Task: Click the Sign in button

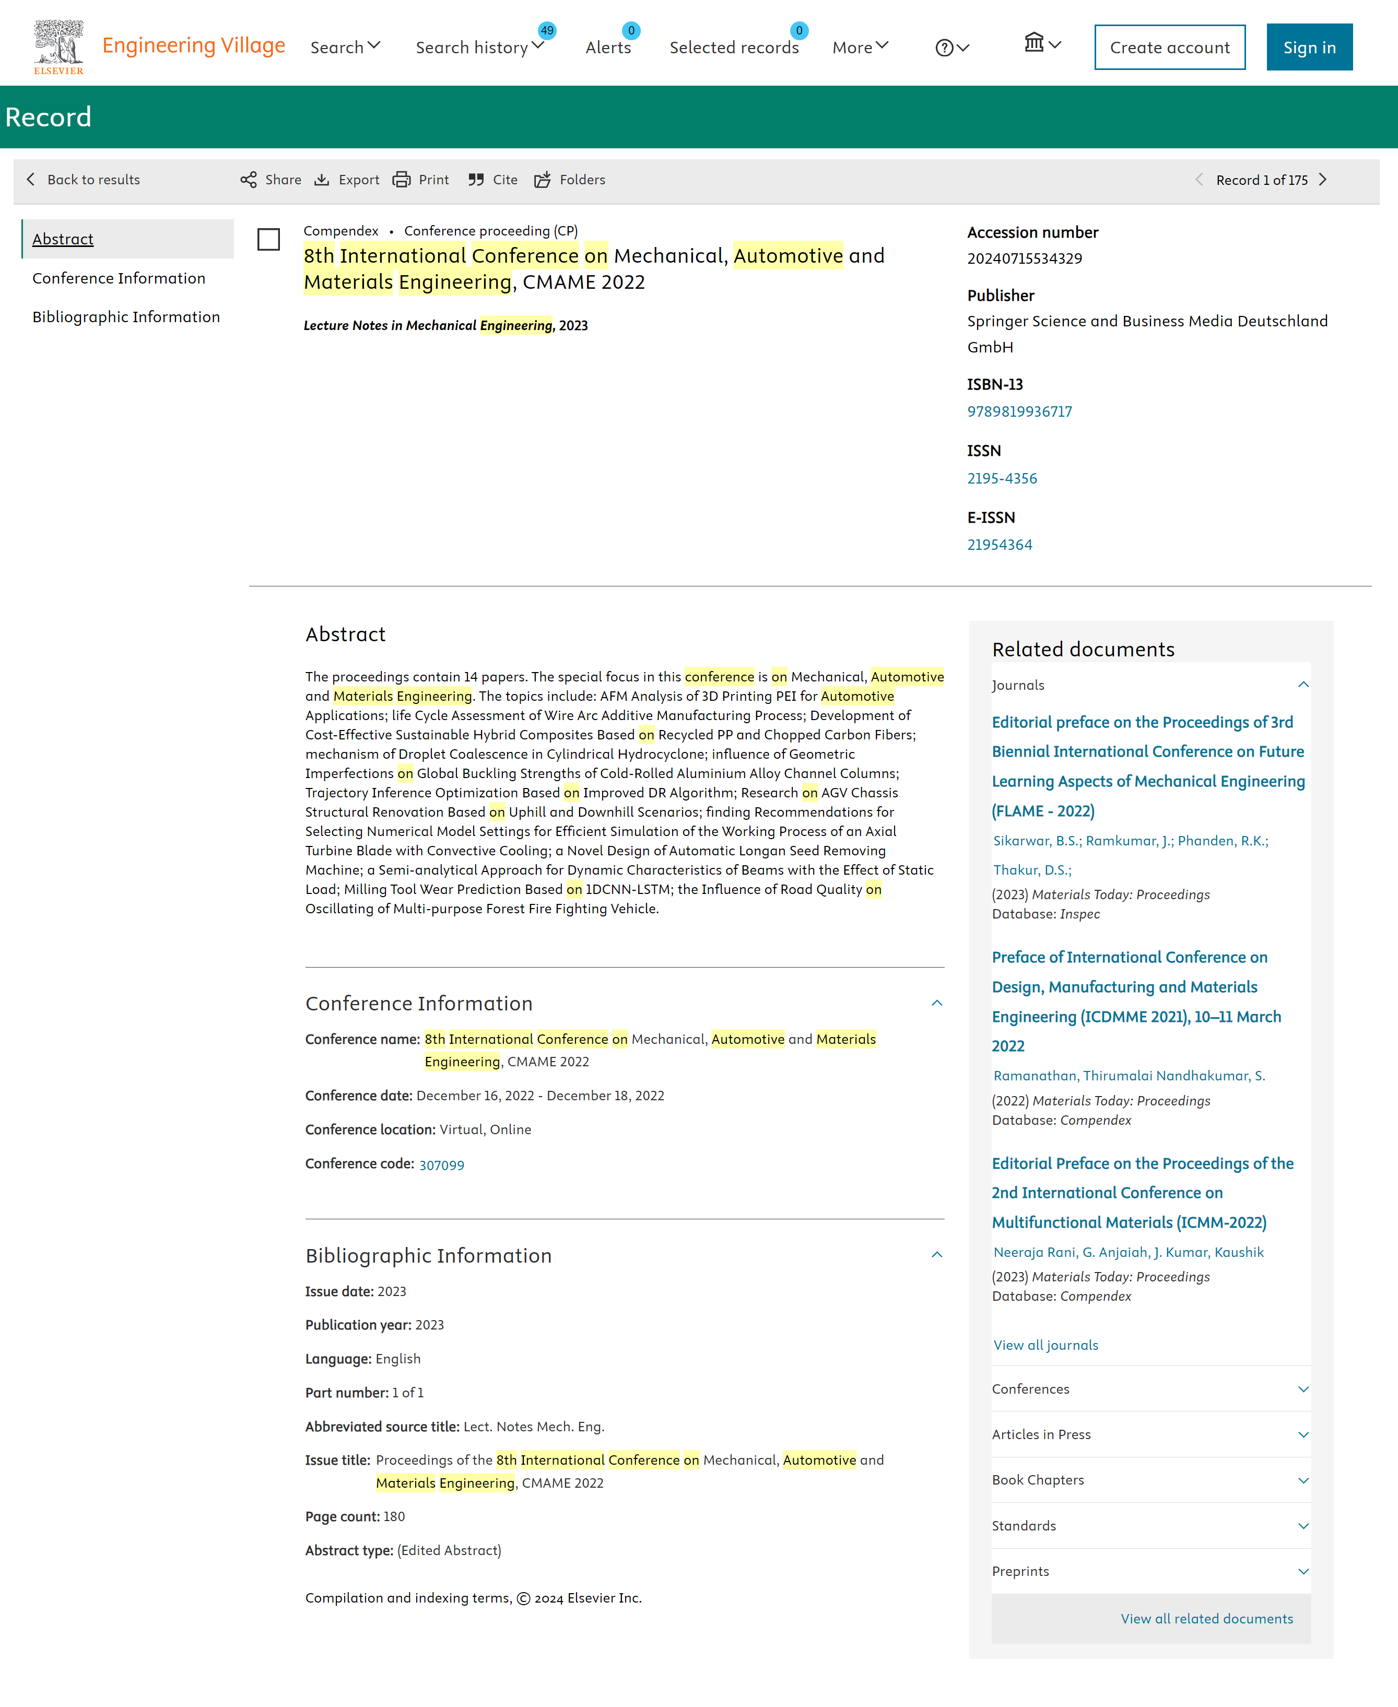Action: (1309, 48)
